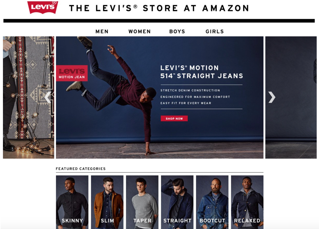Choose the STRAIGHT fit category thumbnail
Screen dimensions: 319x229
pyautogui.click(x=177, y=202)
